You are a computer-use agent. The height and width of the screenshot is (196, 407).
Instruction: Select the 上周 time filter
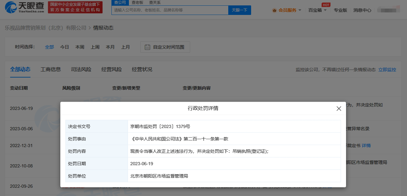(95, 47)
